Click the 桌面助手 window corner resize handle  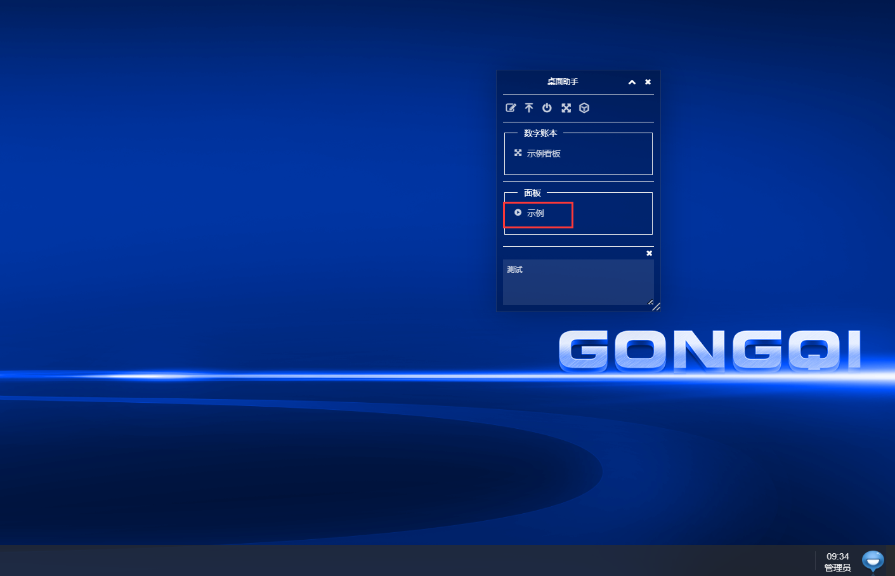[x=657, y=307]
